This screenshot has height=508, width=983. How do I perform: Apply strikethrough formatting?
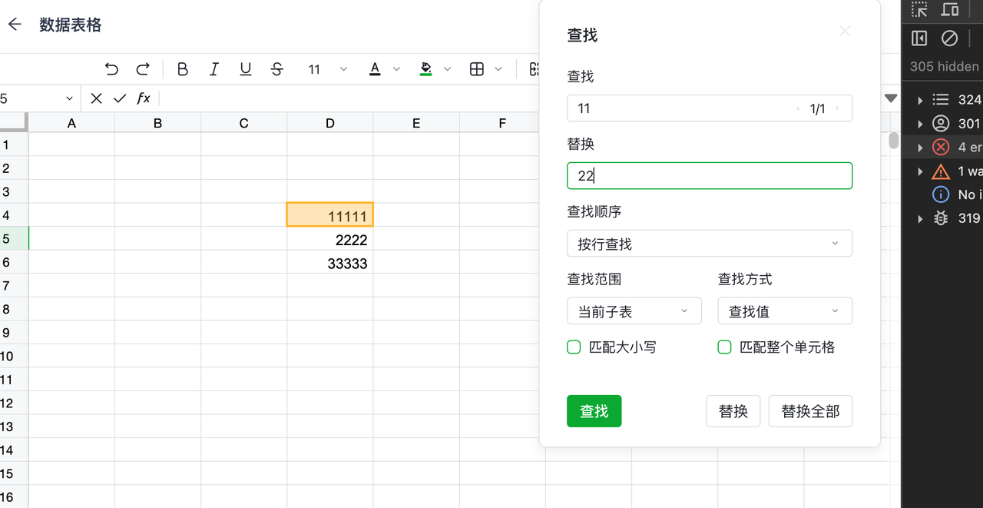[x=277, y=69]
